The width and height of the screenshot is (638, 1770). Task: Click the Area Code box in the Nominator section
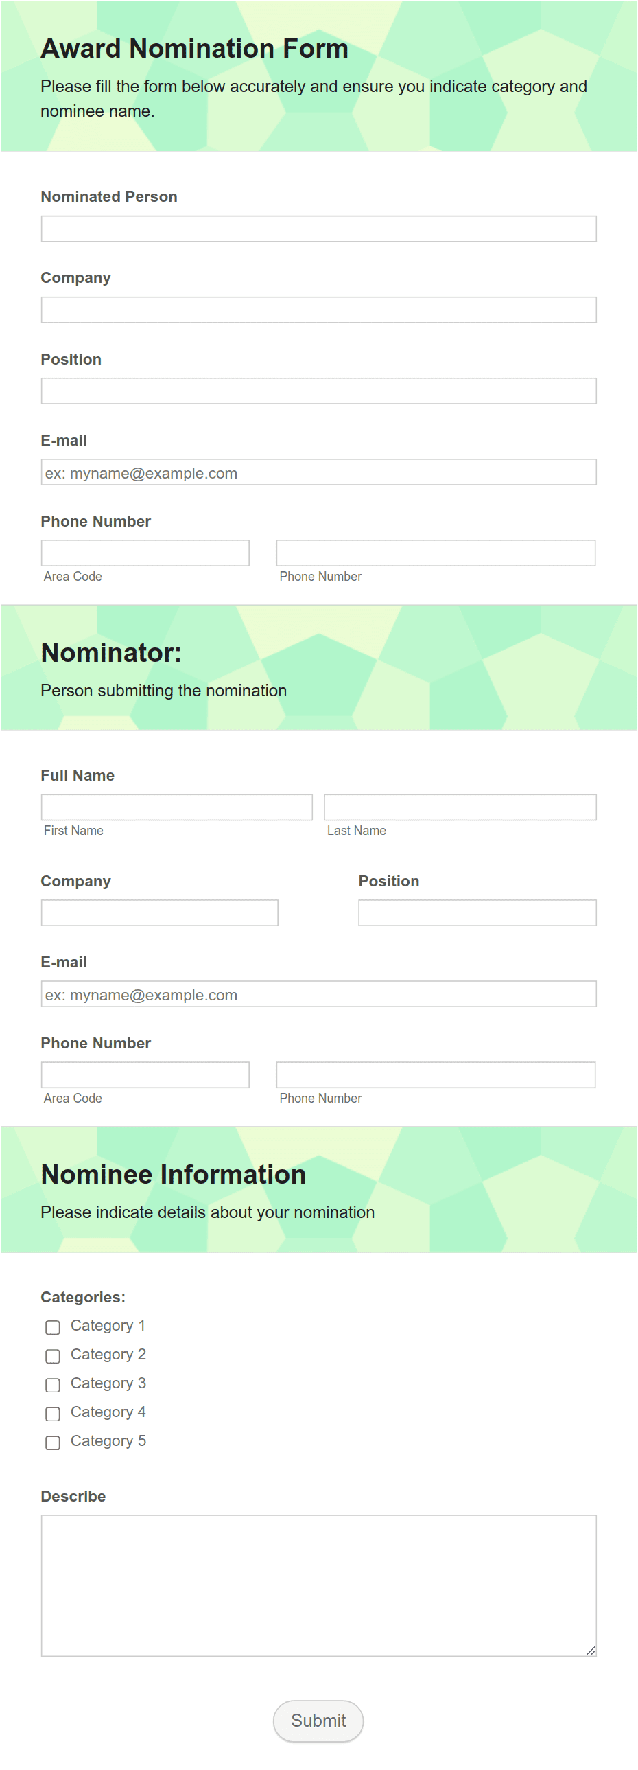point(145,1074)
